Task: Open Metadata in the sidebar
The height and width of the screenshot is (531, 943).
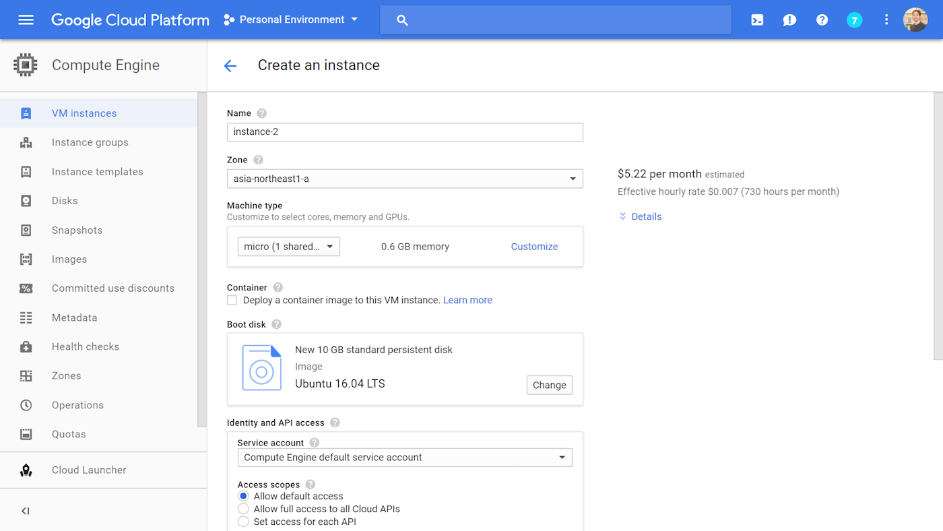Action: (x=74, y=317)
